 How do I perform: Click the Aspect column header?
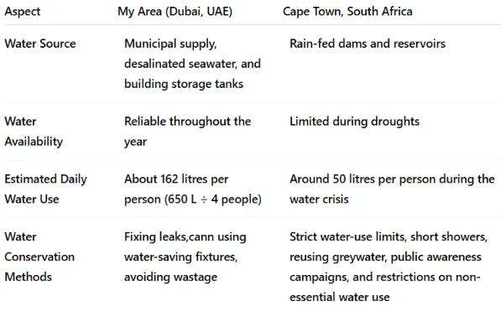click(23, 12)
